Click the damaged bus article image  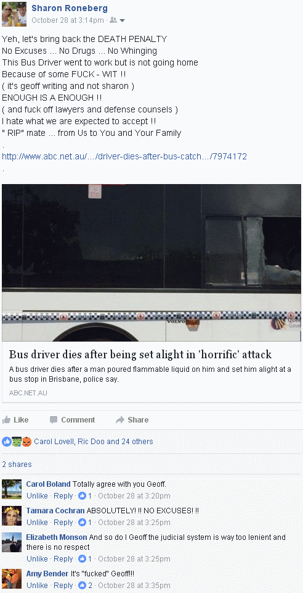(151, 263)
